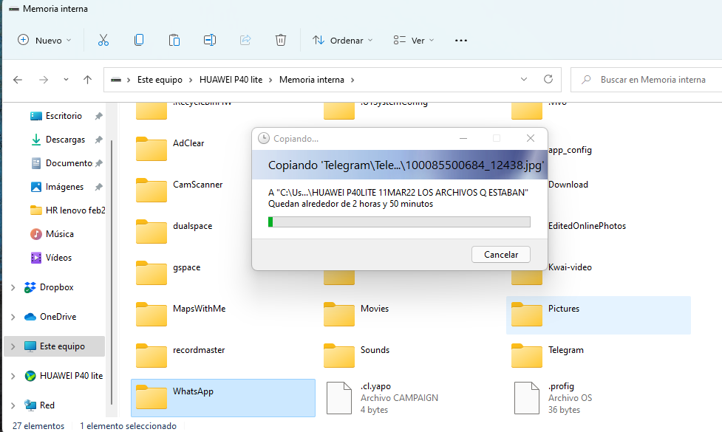This screenshot has width=722, height=432.
Task: Click '1 elemento seleccionado' status text
Action: 128,426
